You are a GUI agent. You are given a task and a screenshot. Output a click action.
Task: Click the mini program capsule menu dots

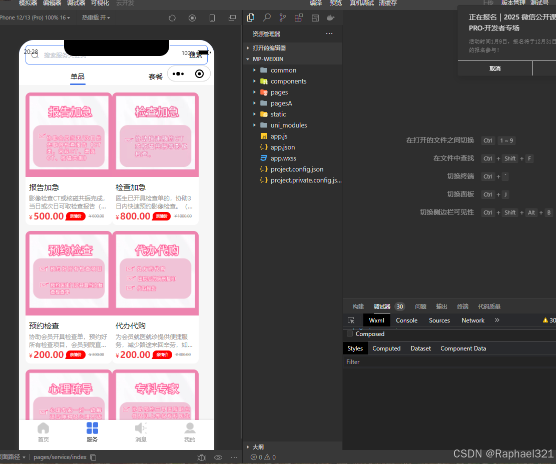178,73
